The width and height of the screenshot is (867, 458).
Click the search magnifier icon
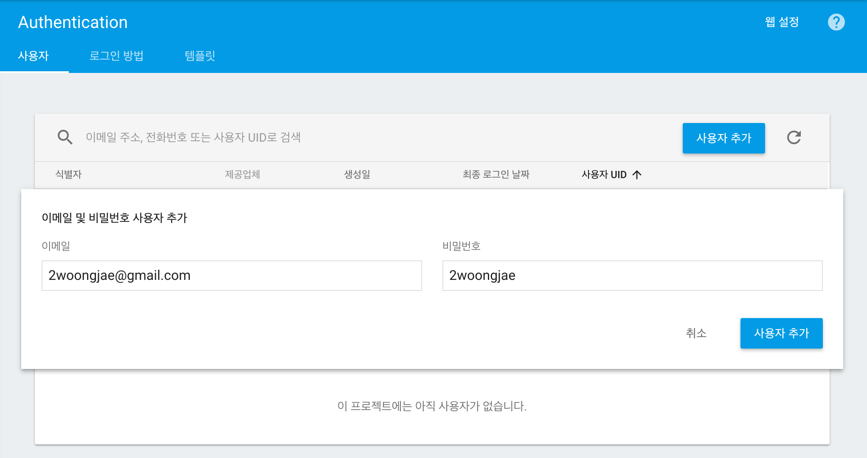tap(65, 137)
